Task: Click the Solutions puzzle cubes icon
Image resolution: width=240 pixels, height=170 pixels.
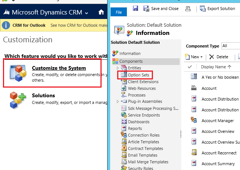Action: pos(18,99)
